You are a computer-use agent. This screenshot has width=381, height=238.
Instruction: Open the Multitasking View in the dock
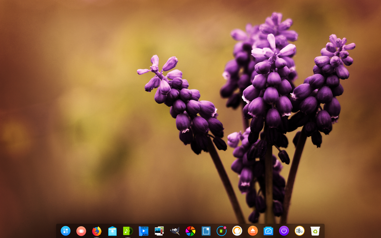81,231
